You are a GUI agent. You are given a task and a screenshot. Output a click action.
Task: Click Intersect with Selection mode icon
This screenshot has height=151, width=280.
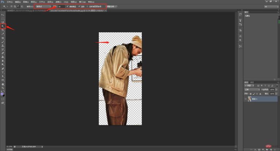tap(22, 7)
